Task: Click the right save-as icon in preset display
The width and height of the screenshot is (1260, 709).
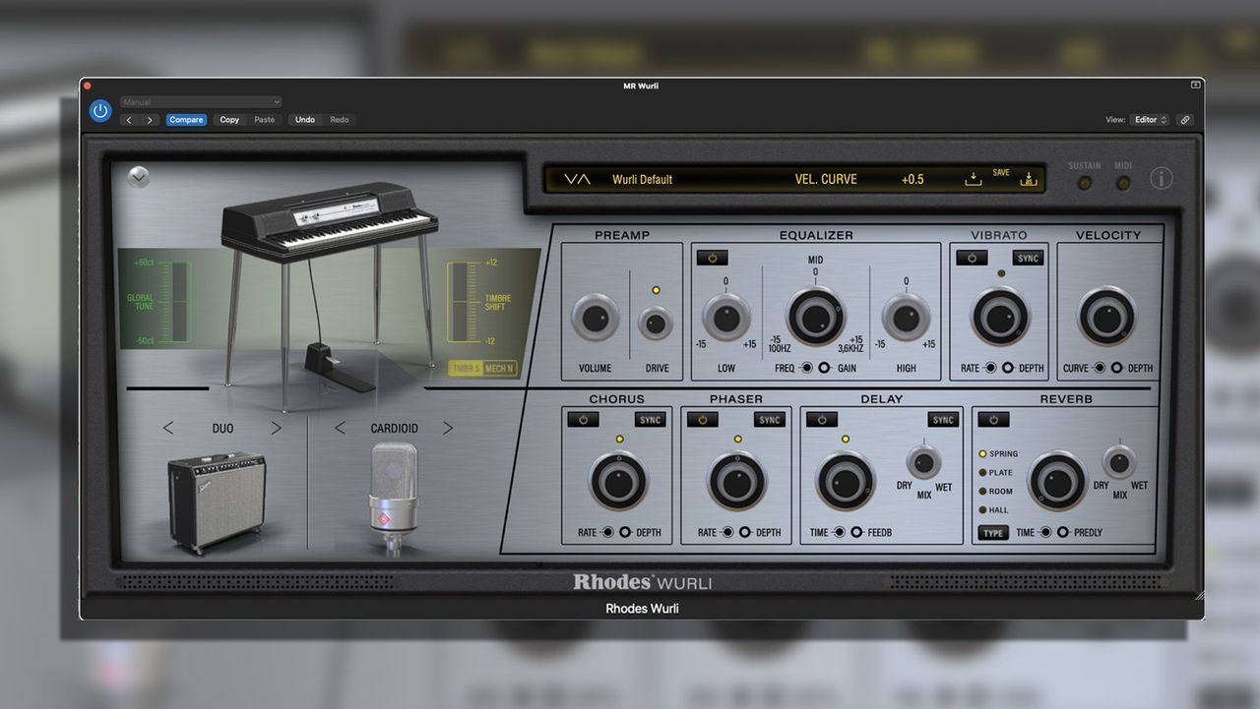Action: (1029, 179)
